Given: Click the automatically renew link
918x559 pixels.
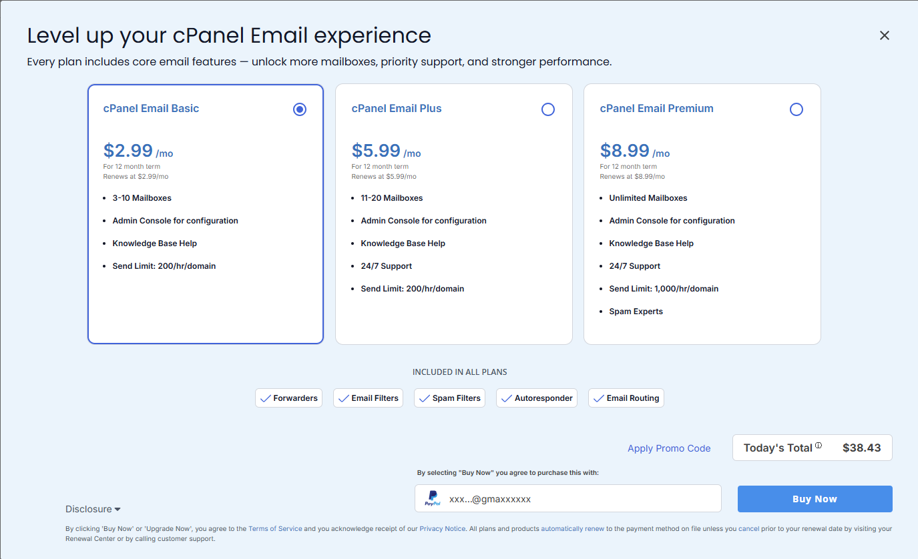Looking at the screenshot, I should [573, 528].
